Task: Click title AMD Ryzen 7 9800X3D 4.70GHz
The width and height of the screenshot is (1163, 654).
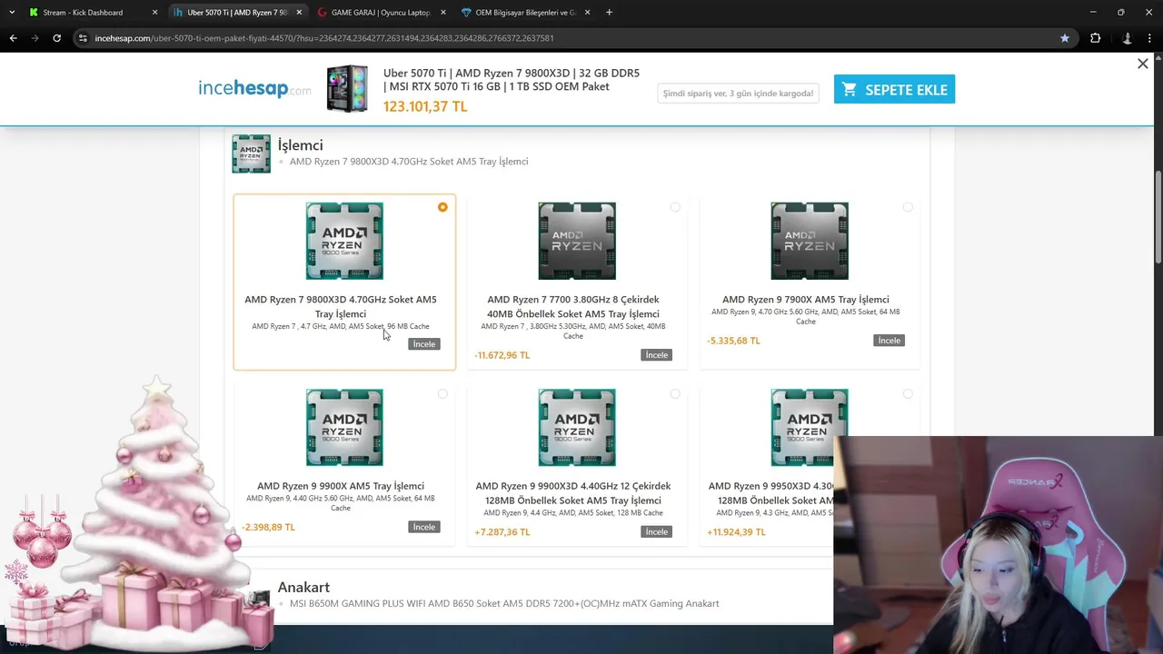Action: coord(341,306)
